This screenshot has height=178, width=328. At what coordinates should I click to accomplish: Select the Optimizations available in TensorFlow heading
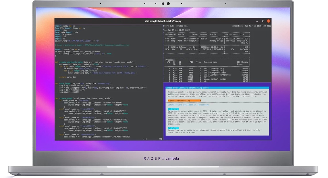point(188,105)
